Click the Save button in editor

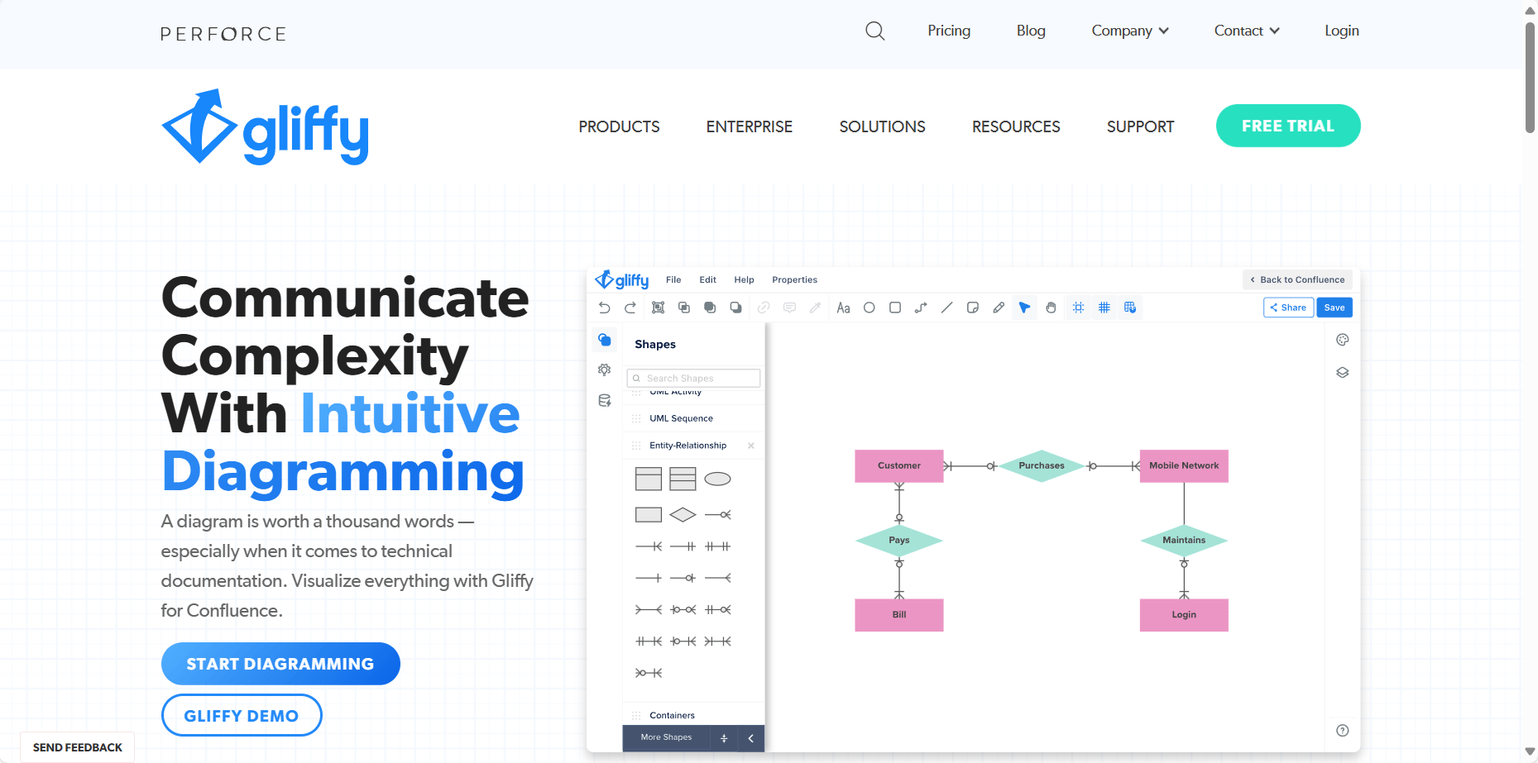coord(1334,308)
